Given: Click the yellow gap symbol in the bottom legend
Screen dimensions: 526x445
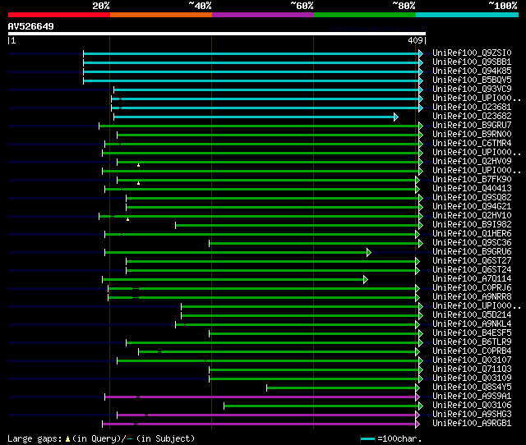Looking at the screenshot, I should 67,438.
